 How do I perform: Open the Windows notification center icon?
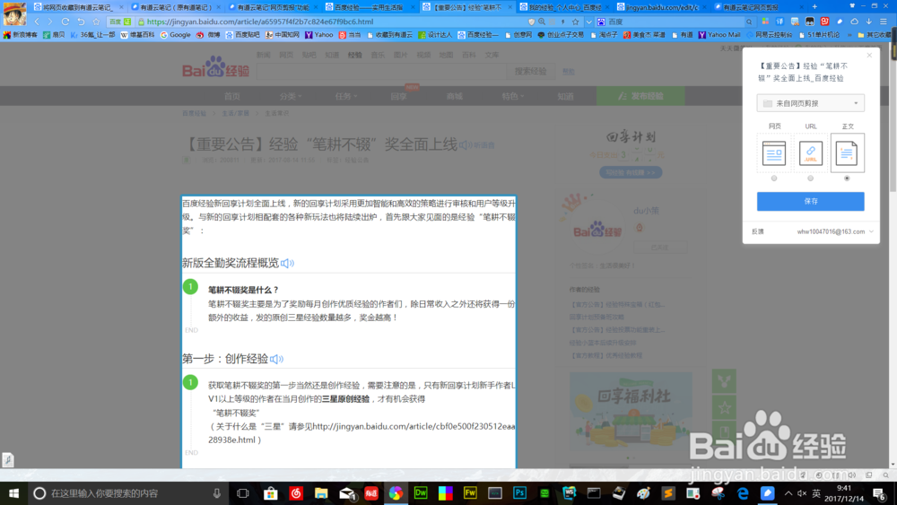tap(880, 493)
